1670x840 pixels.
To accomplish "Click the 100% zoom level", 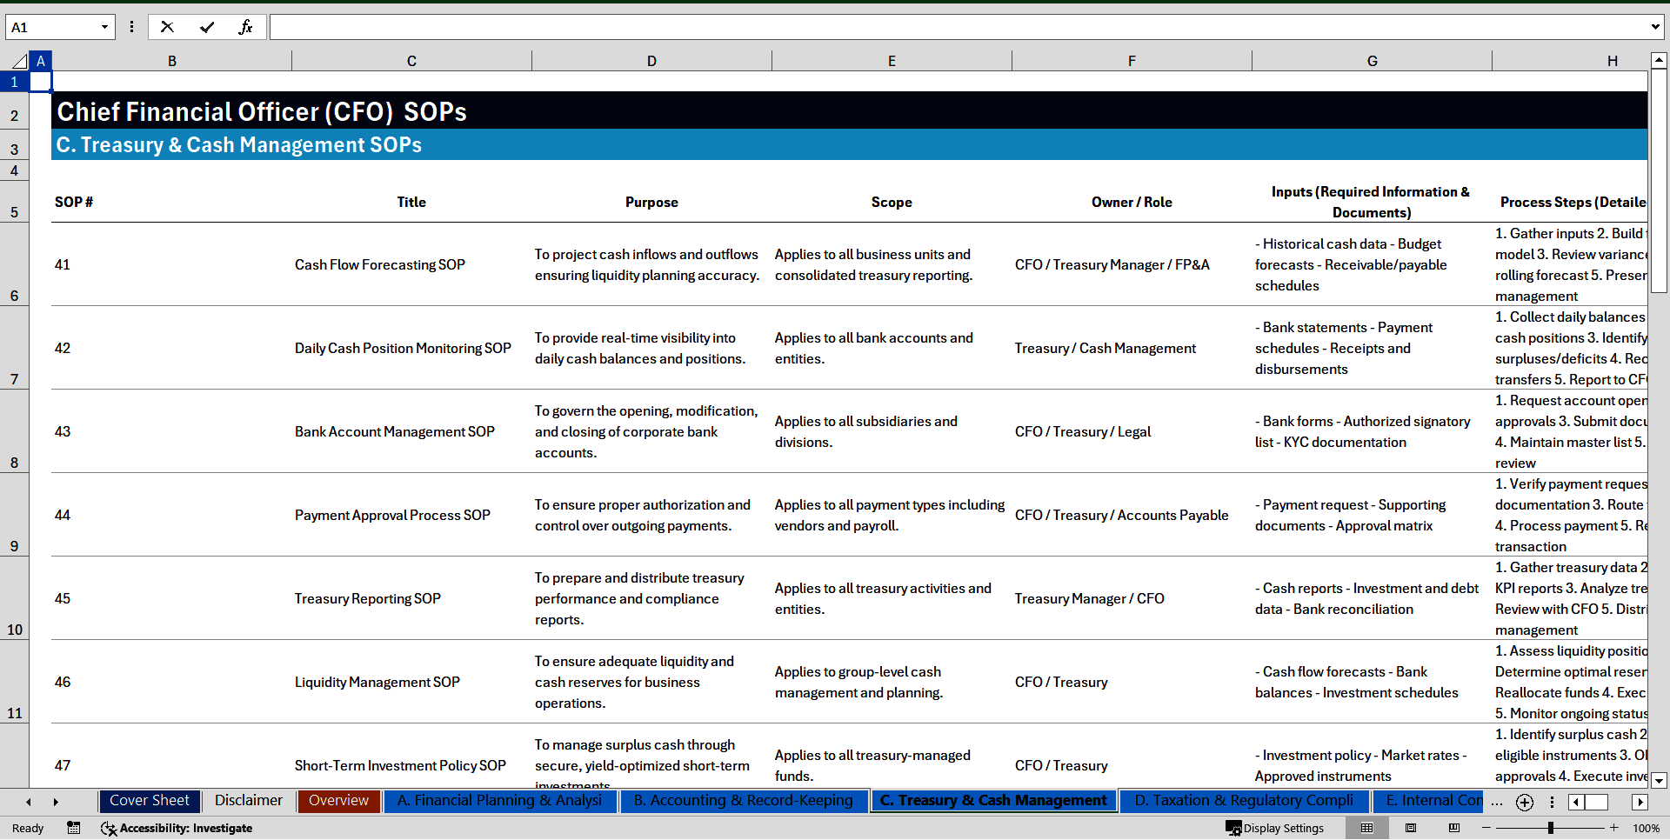I will pyautogui.click(x=1646, y=828).
